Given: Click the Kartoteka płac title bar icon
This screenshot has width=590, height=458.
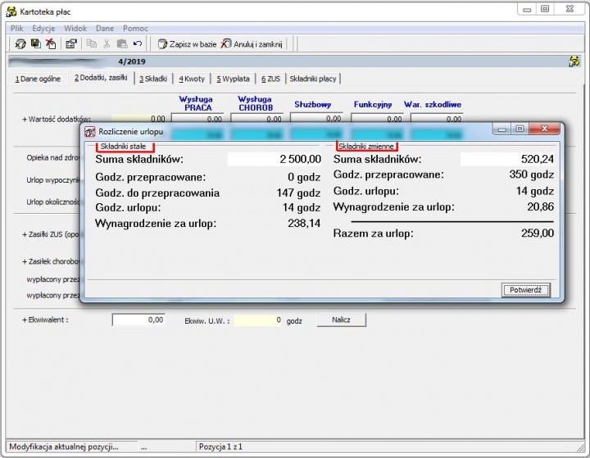Looking at the screenshot, I should pos(11,11).
